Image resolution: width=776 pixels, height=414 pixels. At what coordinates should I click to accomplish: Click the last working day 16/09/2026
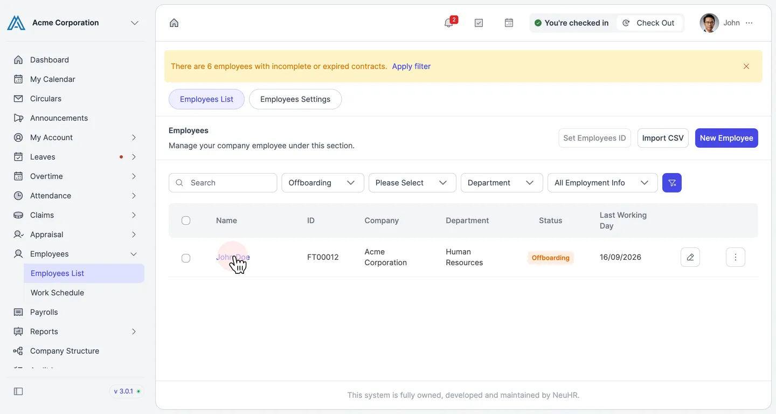pyautogui.click(x=620, y=257)
